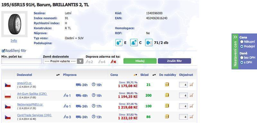Uncheck the Rozšířený filtr checkbox
This screenshot has width=257, height=123.
pos(3,51)
